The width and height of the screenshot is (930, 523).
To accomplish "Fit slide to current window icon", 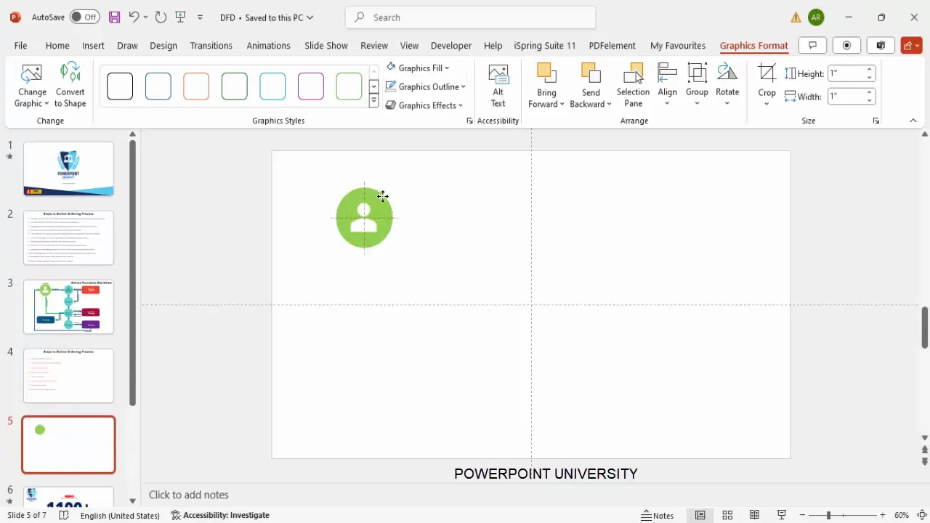I will (921, 515).
